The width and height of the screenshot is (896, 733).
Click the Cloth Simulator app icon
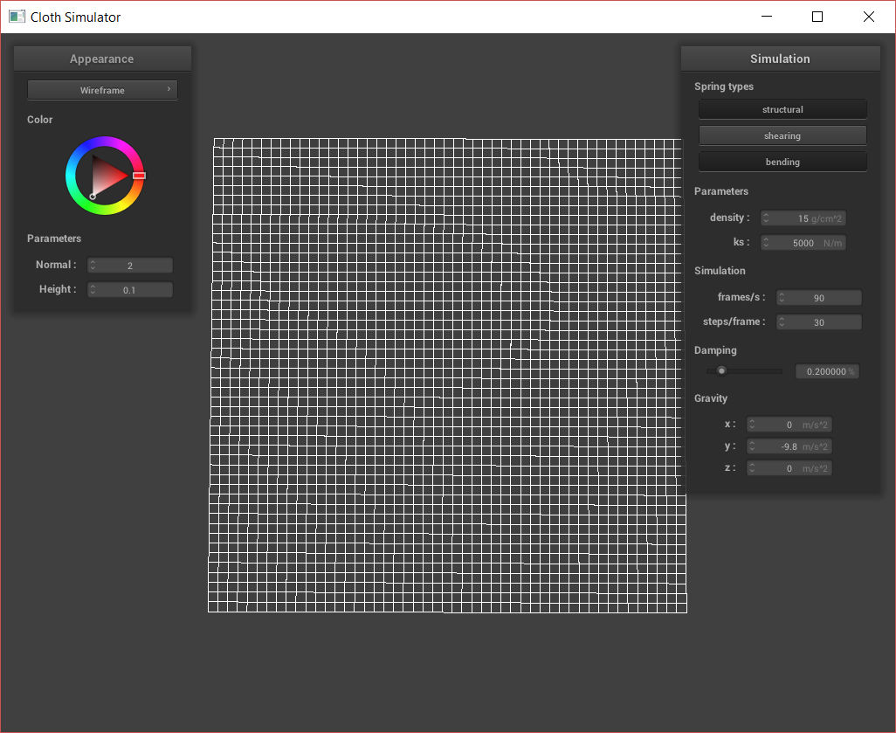coord(17,17)
